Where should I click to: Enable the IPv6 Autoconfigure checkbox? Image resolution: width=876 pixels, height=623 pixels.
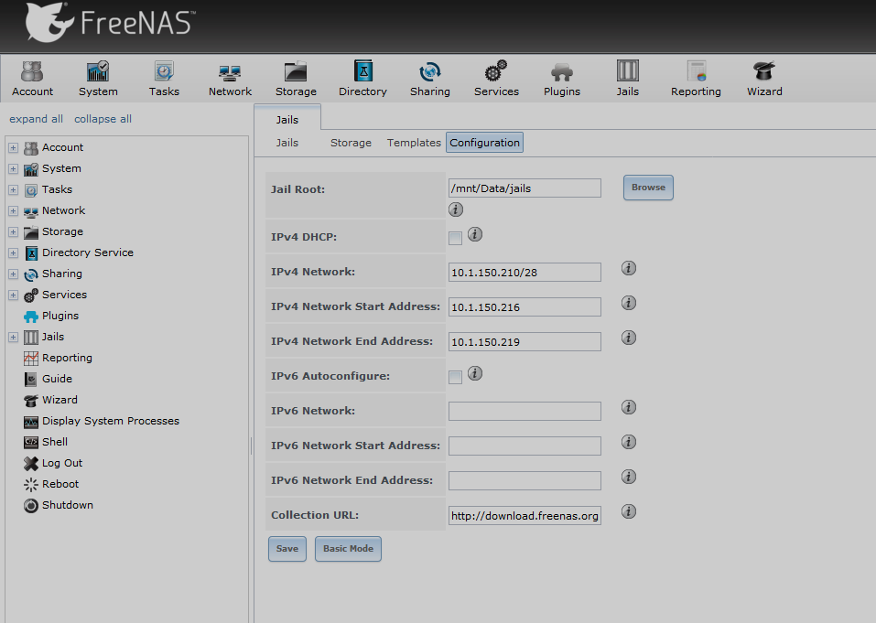point(455,378)
